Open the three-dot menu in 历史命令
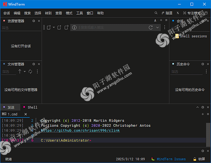Screen dimensions: 211x163 point(206,72)
